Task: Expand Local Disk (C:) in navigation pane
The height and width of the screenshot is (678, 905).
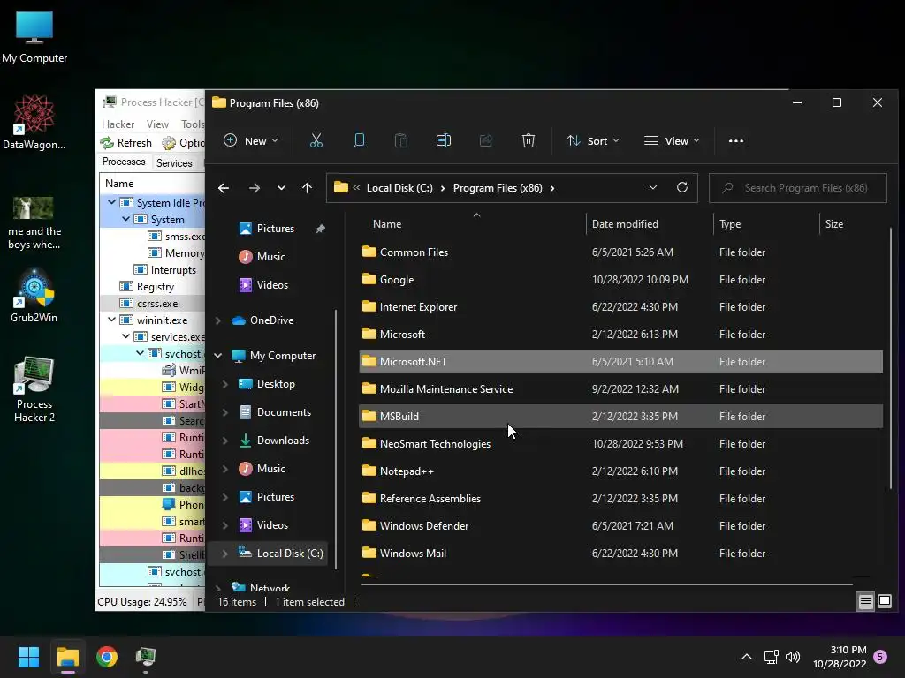Action: tap(225, 554)
